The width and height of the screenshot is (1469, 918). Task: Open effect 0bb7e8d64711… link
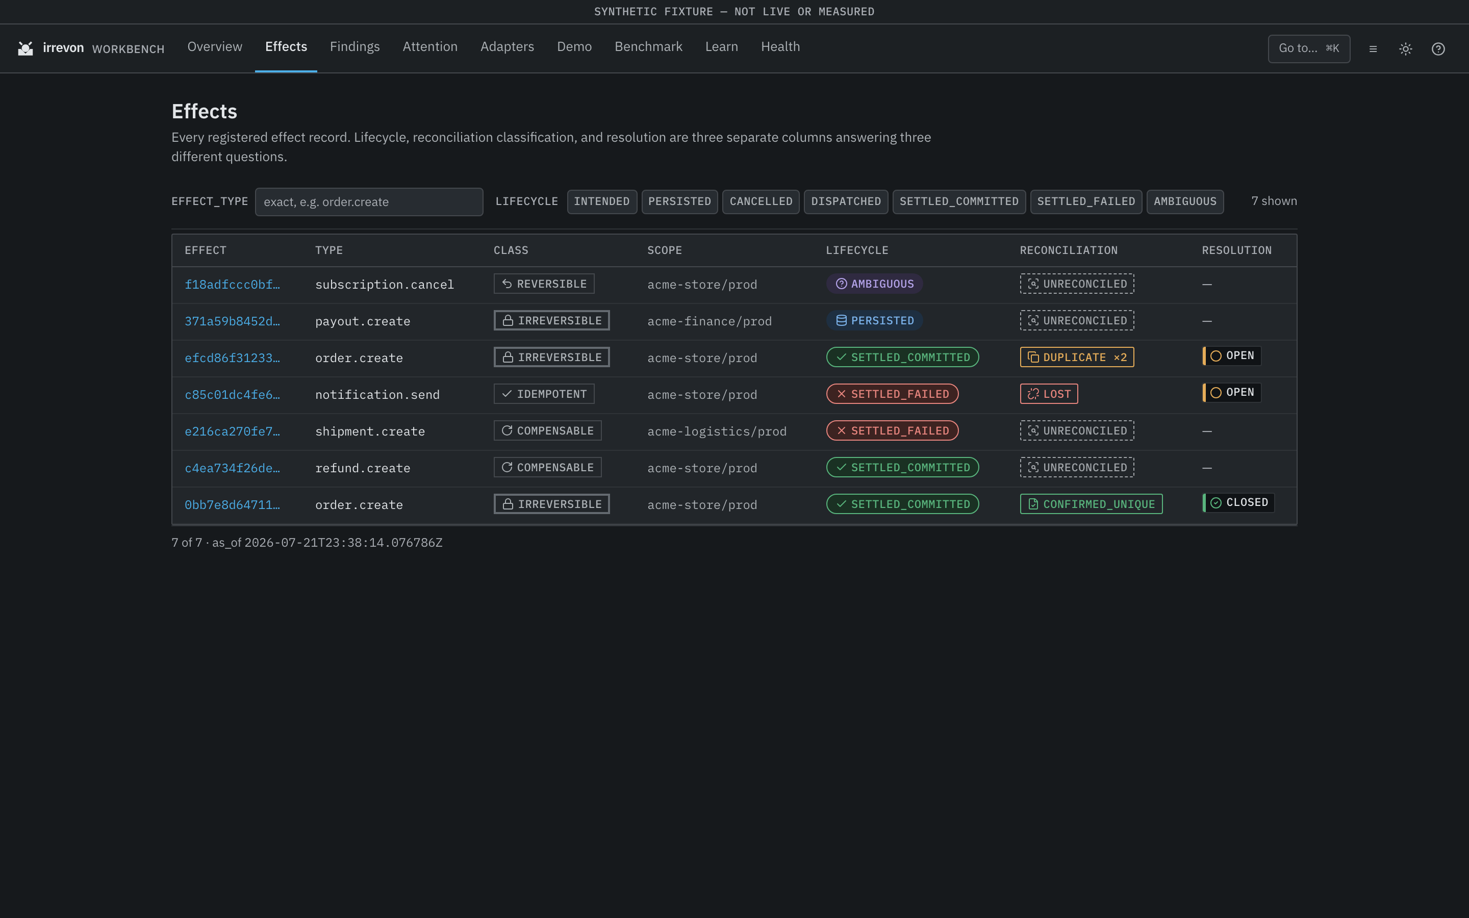pyautogui.click(x=233, y=504)
